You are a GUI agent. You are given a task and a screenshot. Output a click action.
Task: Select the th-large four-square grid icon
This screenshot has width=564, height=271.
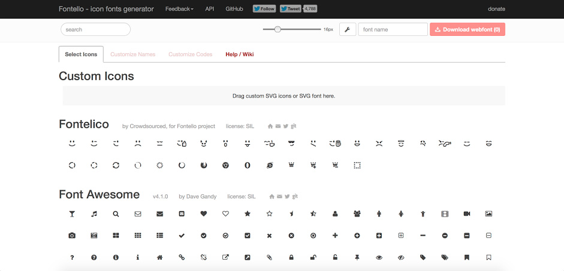click(116, 236)
